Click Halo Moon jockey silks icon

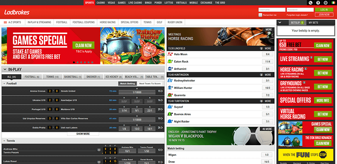(170, 54)
